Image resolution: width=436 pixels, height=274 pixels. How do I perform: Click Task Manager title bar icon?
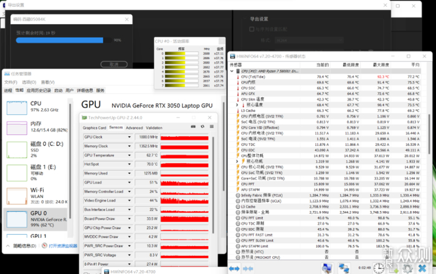point(7,74)
